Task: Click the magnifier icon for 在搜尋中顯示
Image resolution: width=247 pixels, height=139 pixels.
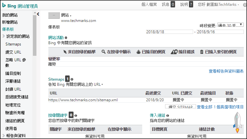Action: point(104,52)
